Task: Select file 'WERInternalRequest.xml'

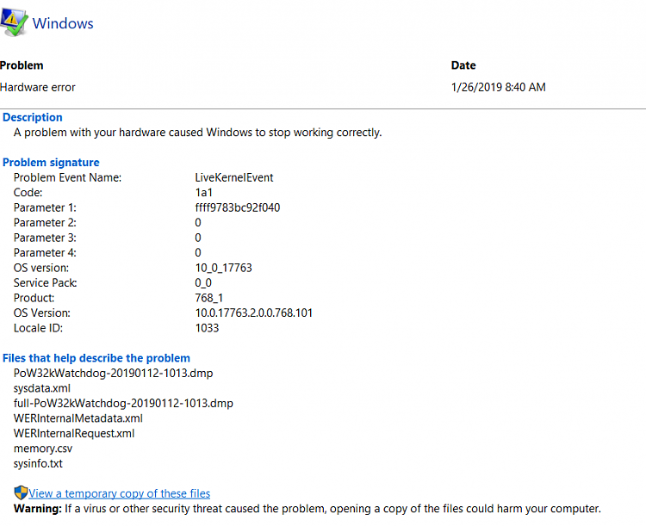Action: (74, 433)
